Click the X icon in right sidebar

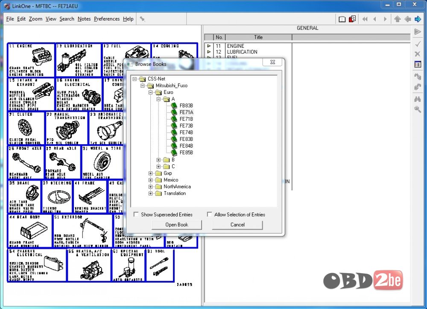(x=418, y=54)
